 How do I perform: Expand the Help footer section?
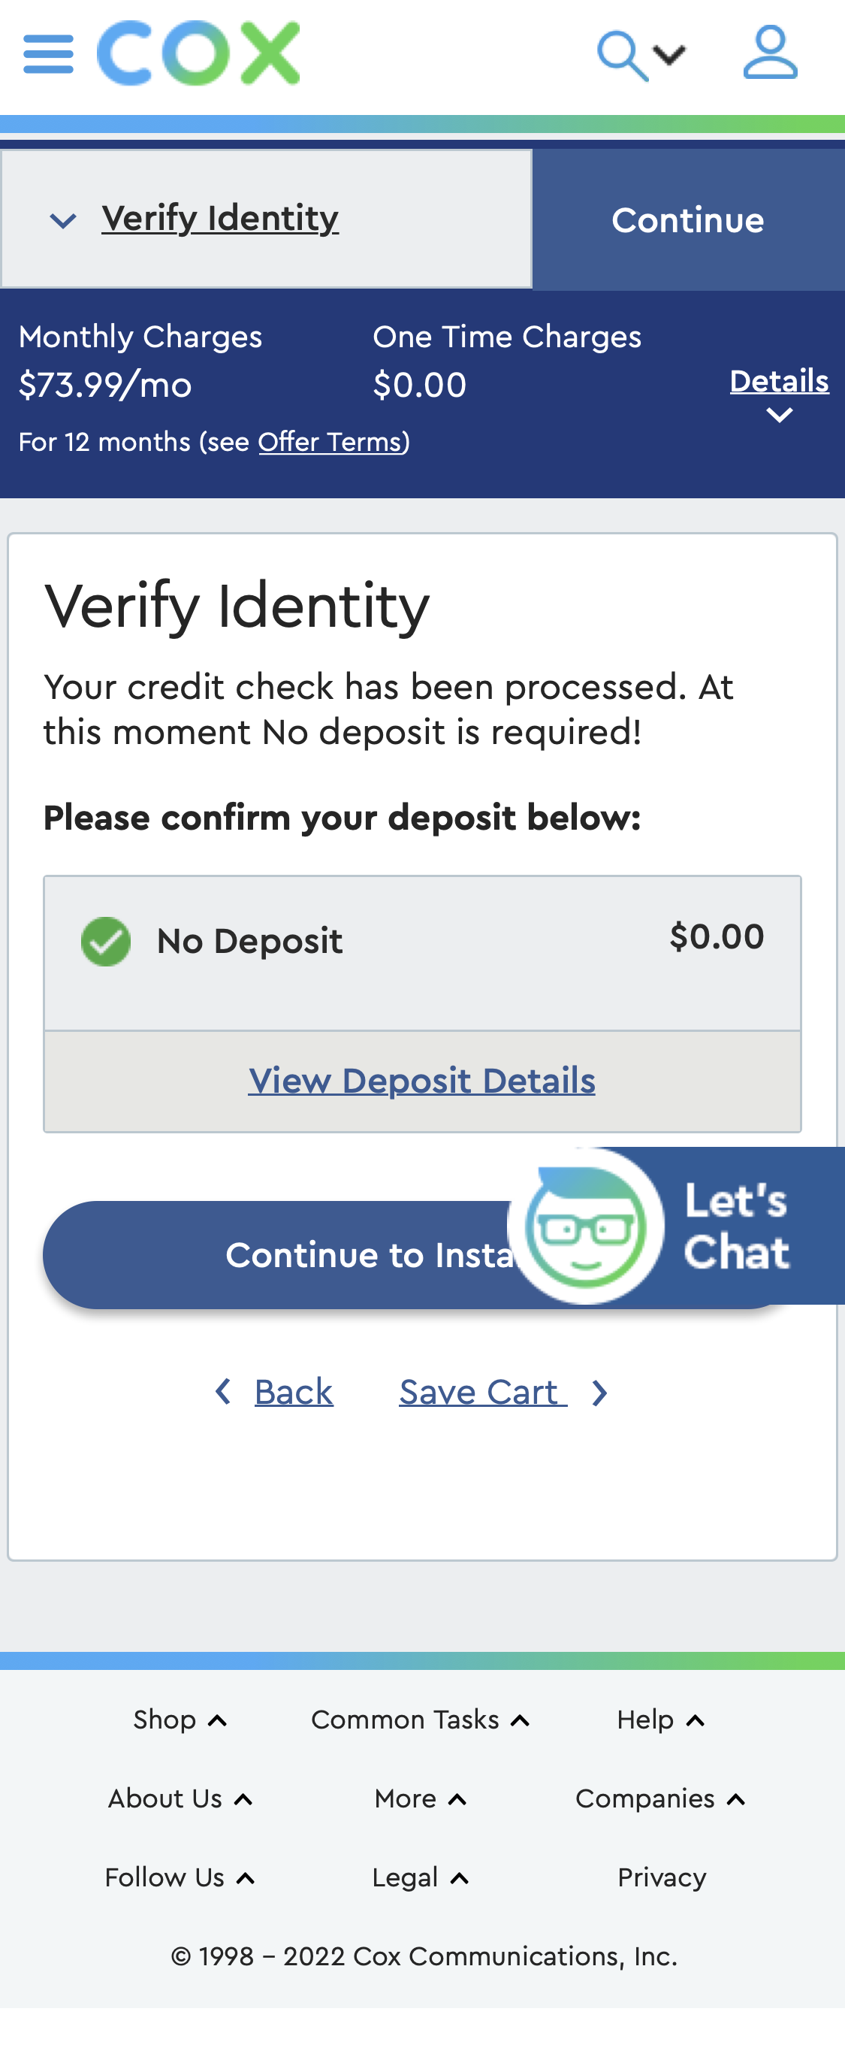coord(660,1720)
